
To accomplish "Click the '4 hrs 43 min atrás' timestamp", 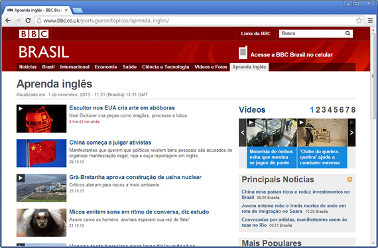I will coord(84,122).
